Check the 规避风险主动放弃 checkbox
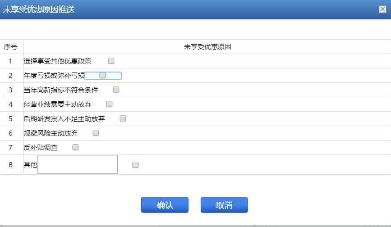The height and width of the screenshot is (227, 391). tap(96, 133)
